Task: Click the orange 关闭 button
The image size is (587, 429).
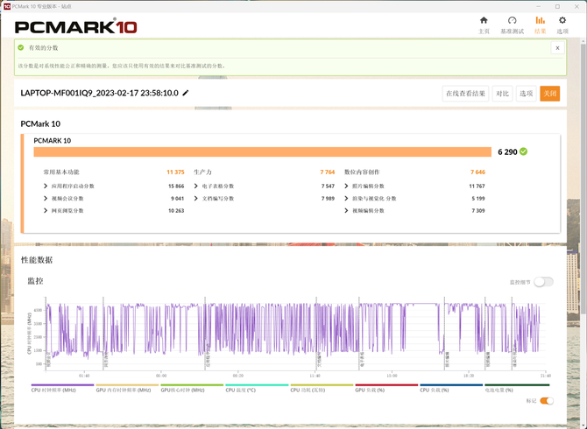Action: click(x=549, y=94)
